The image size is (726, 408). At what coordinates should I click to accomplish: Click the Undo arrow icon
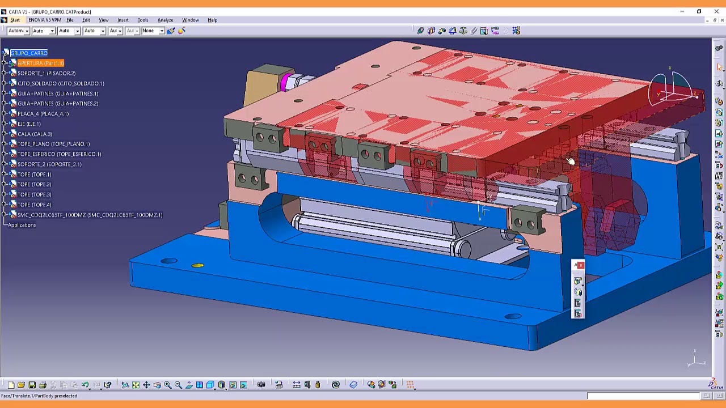(85, 385)
